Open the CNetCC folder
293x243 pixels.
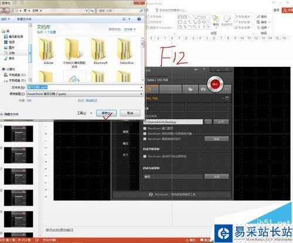point(74,53)
